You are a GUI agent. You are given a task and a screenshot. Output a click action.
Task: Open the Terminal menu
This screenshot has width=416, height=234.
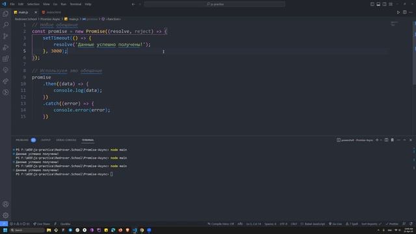click(75, 5)
